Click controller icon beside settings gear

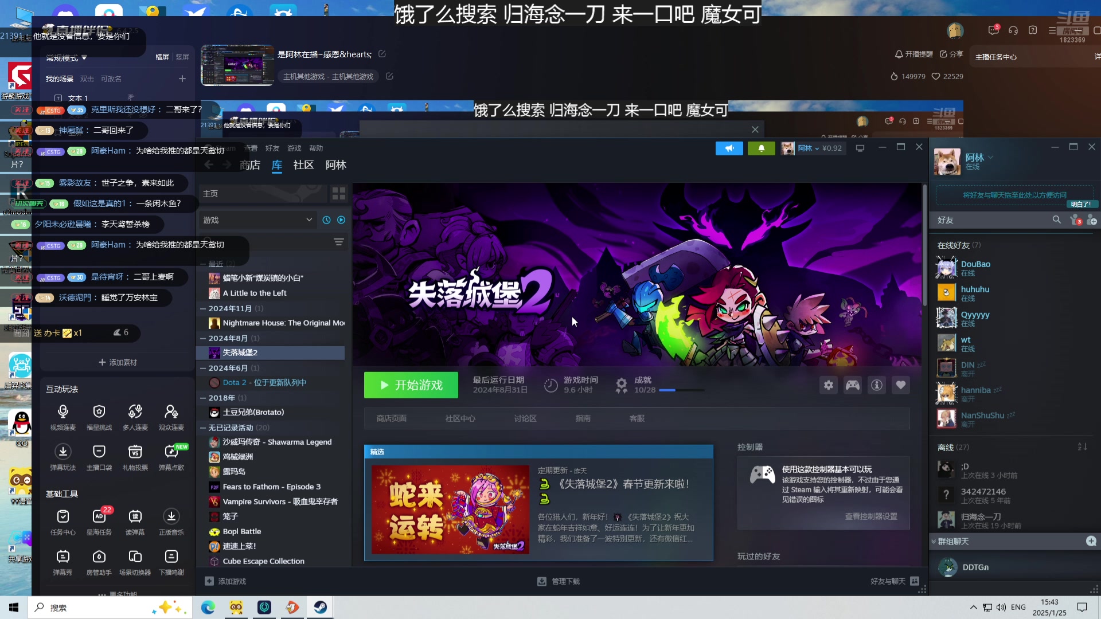pyautogui.click(x=853, y=385)
